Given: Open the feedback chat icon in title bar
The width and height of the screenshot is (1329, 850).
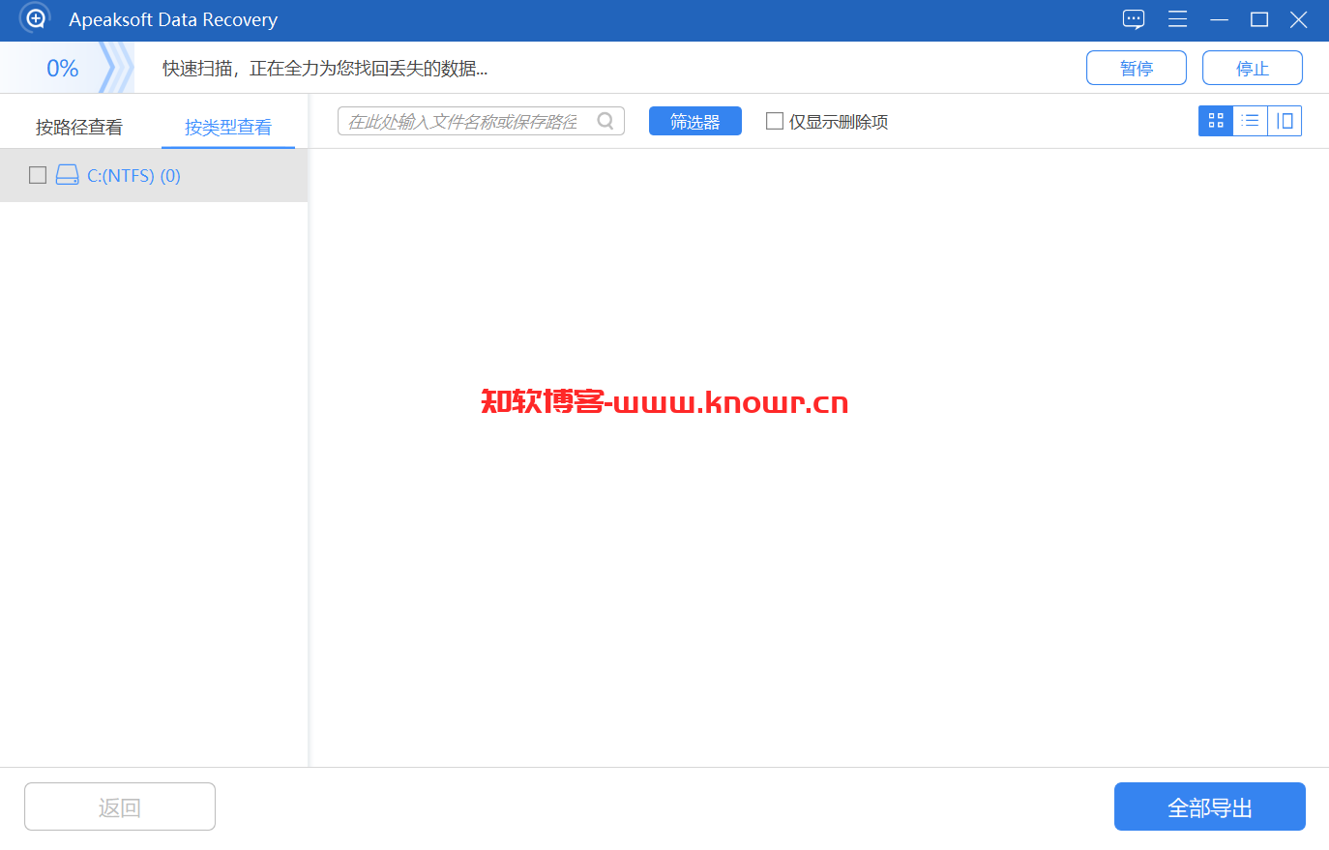Looking at the screenshot, I should point(1134,19).
